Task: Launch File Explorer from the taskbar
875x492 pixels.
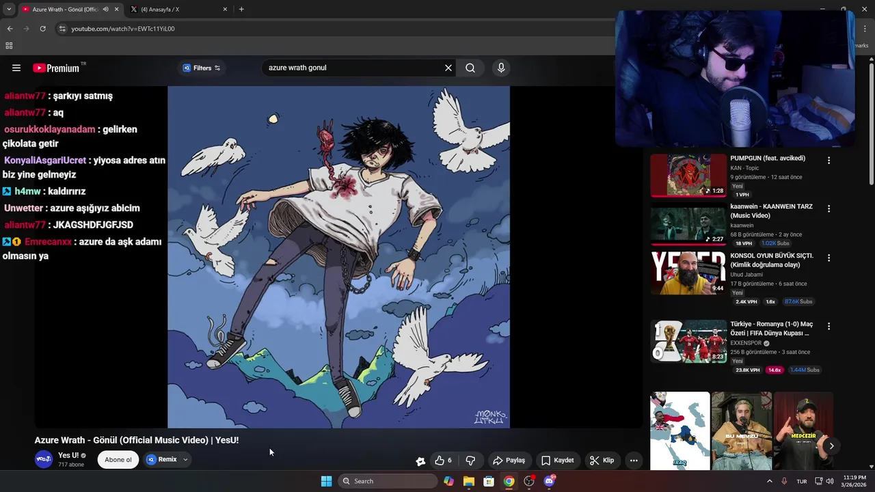Action: (468, 481)
